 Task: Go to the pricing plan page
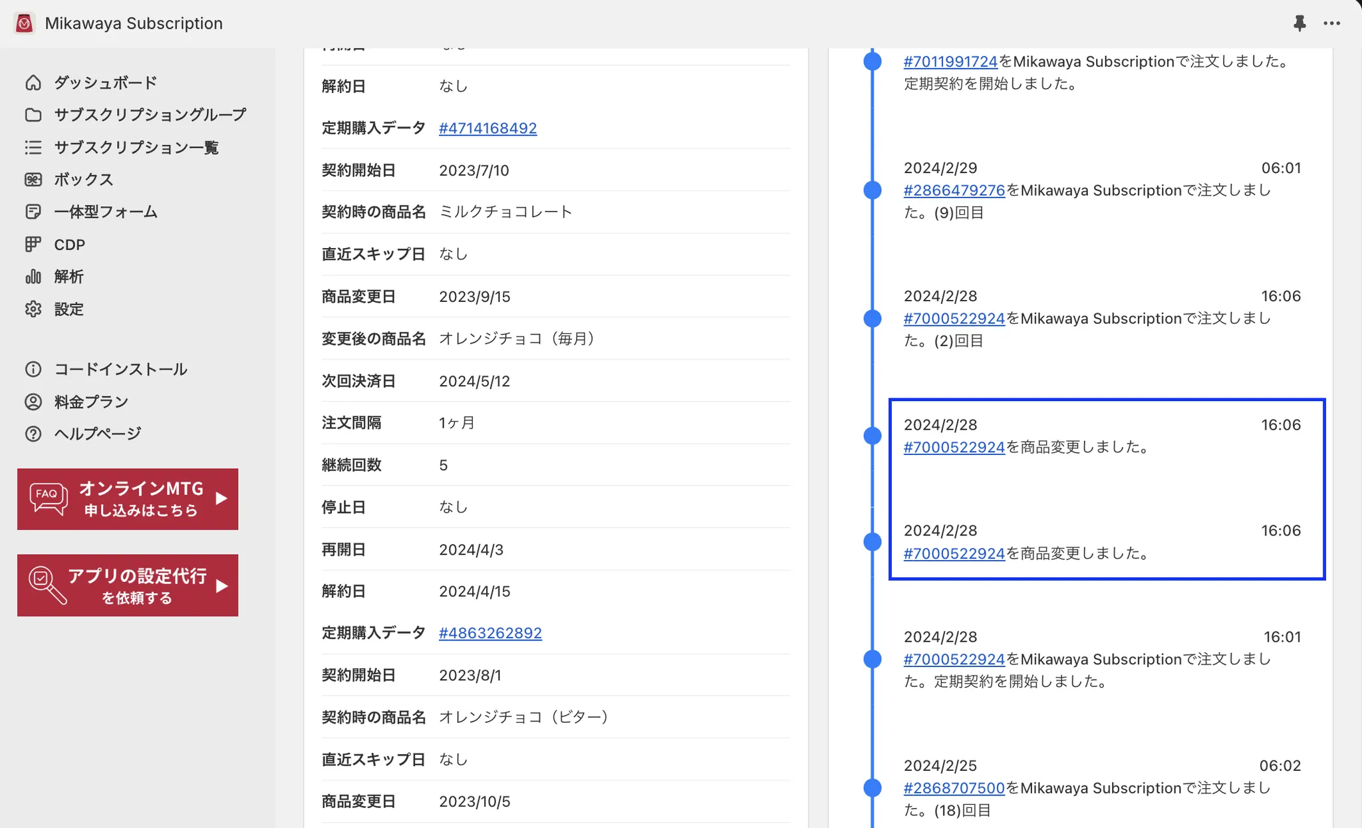pos(90,402)
